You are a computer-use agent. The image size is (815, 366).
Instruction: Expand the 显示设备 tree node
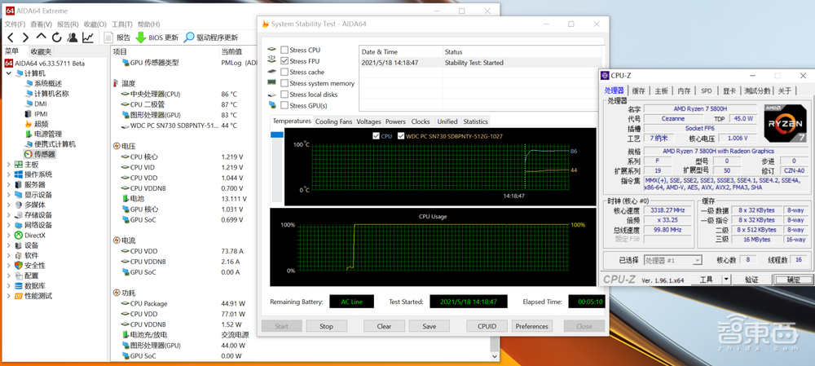click(x=9, y=195)
